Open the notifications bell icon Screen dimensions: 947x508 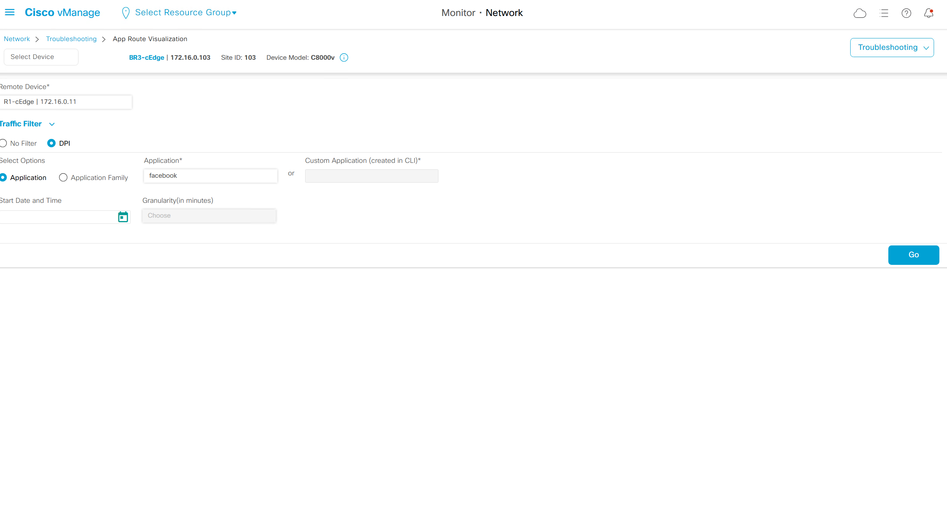tap(929, 13)
